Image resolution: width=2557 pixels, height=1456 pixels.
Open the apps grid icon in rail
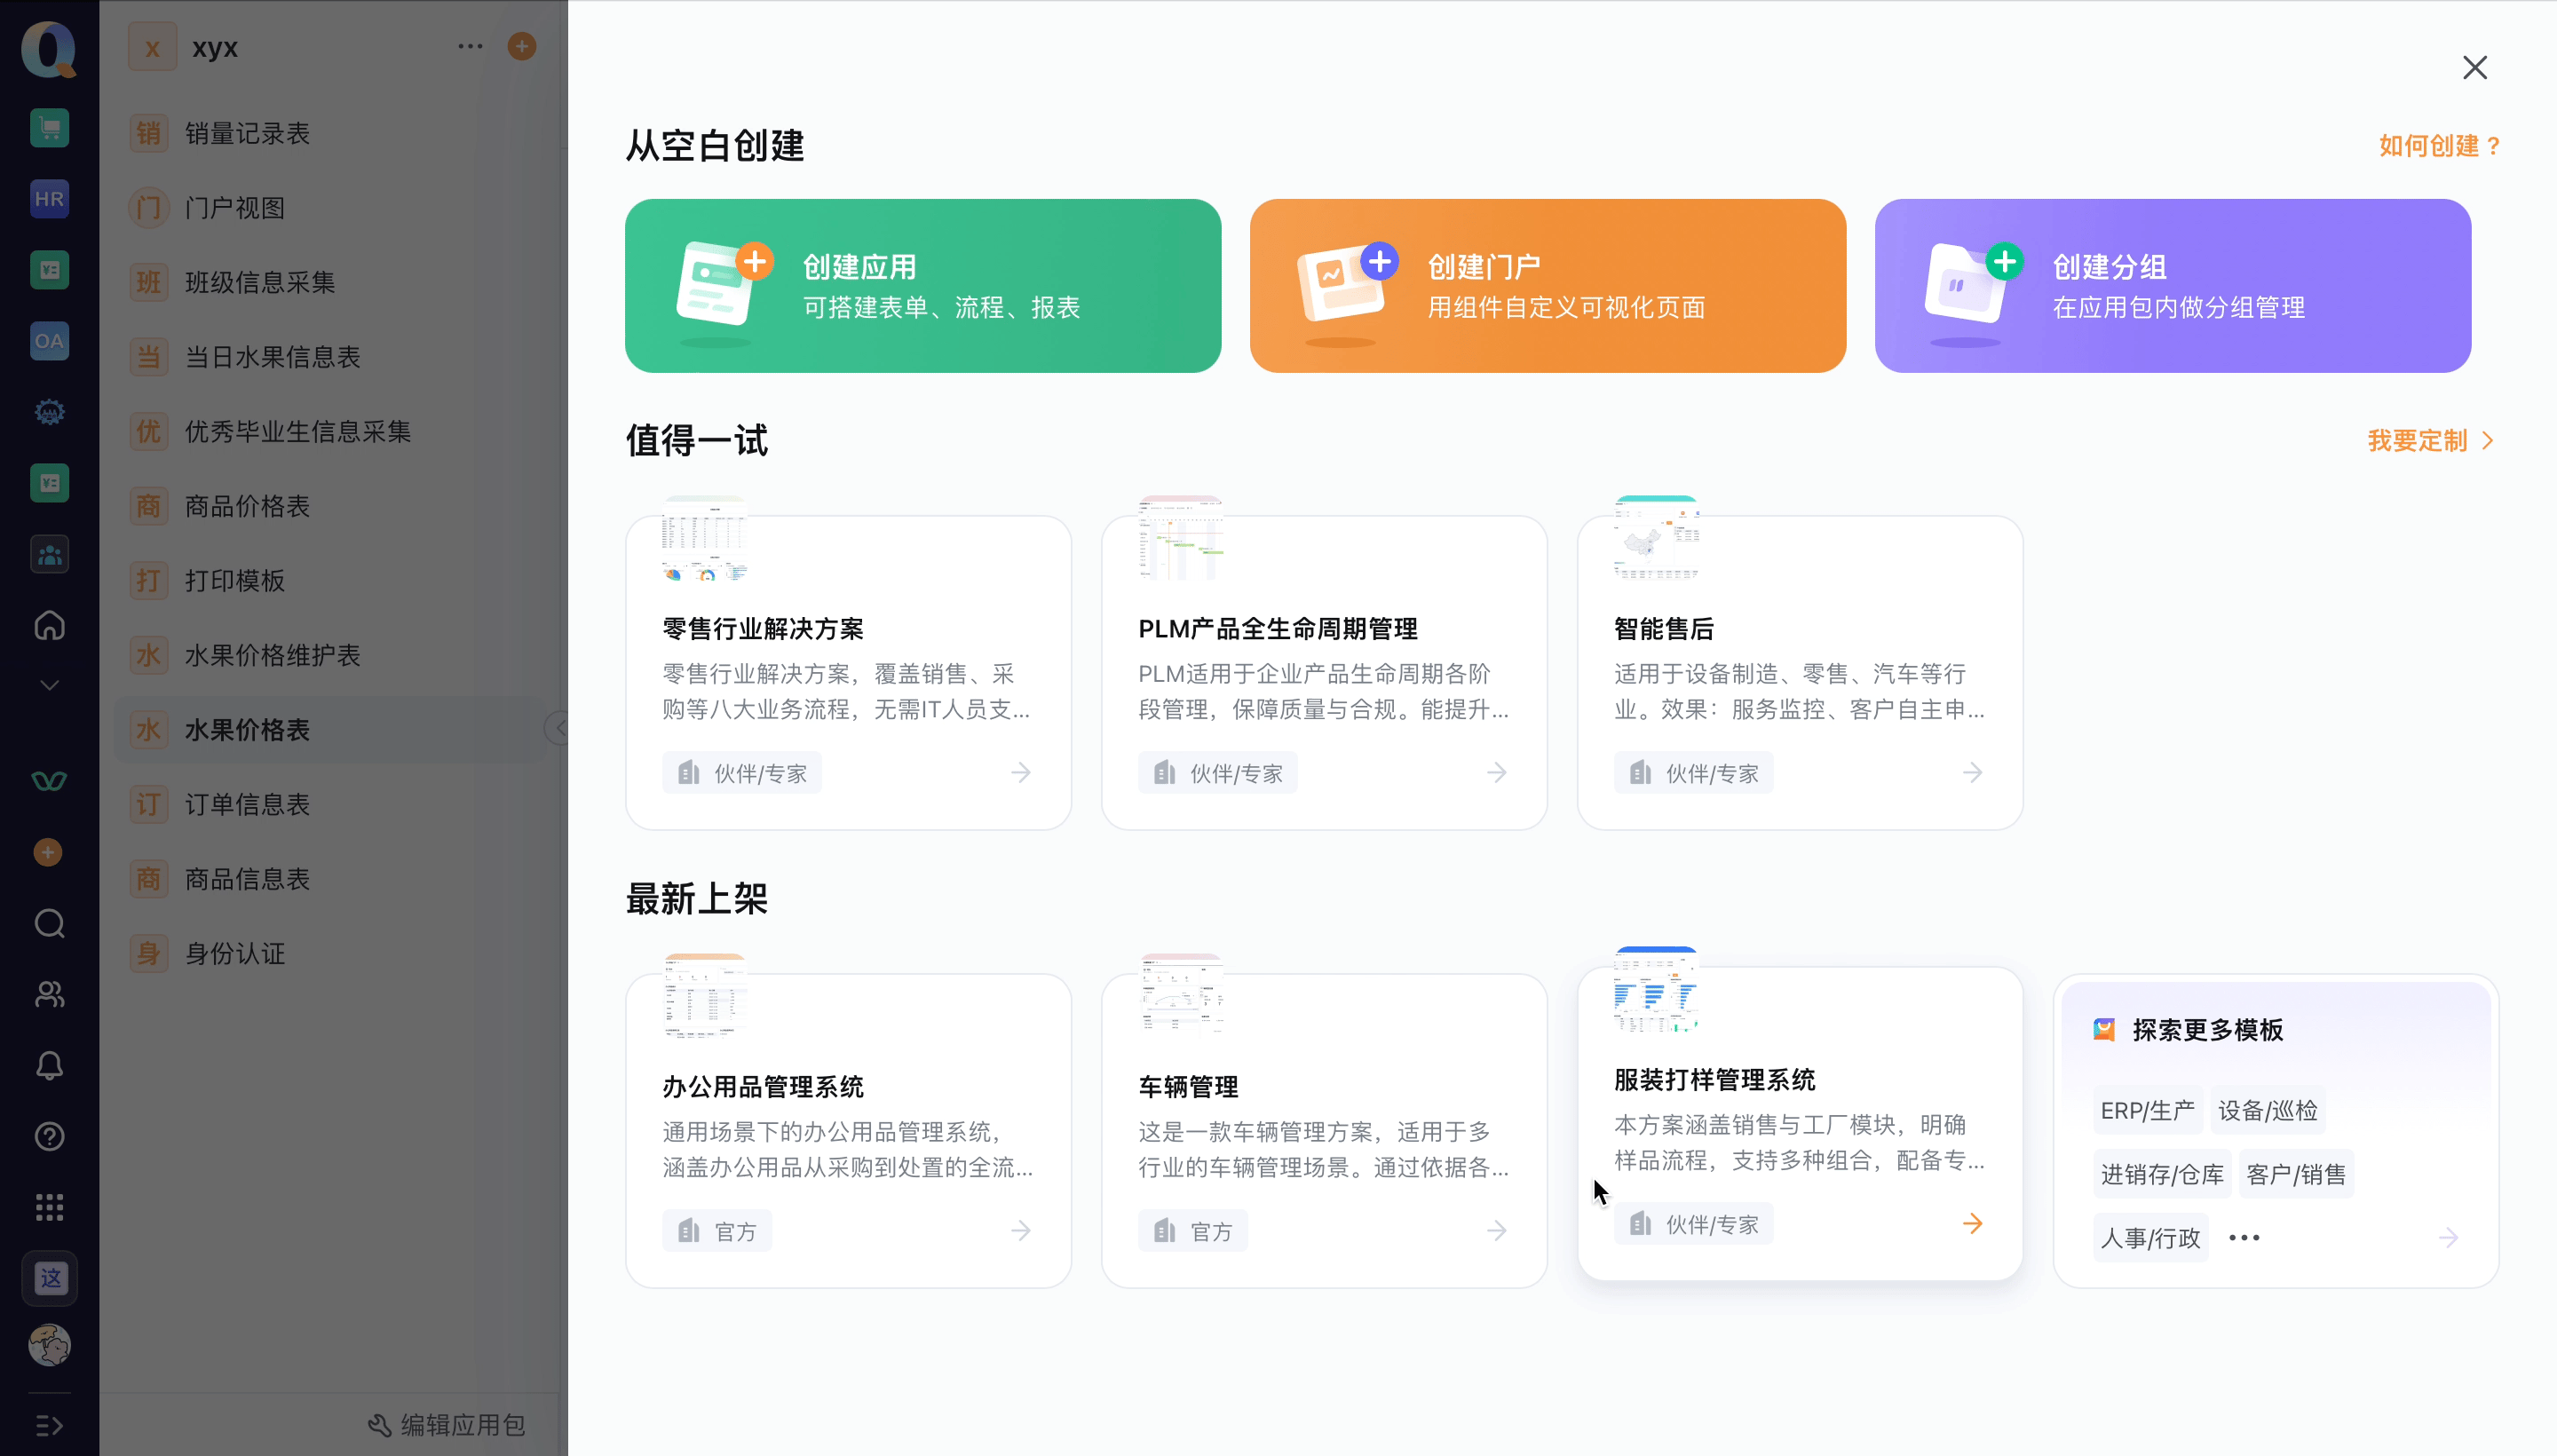point(49,1208)
